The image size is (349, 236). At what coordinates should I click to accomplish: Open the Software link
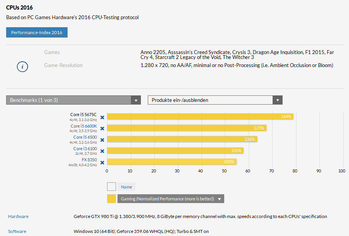coord(17,231)
